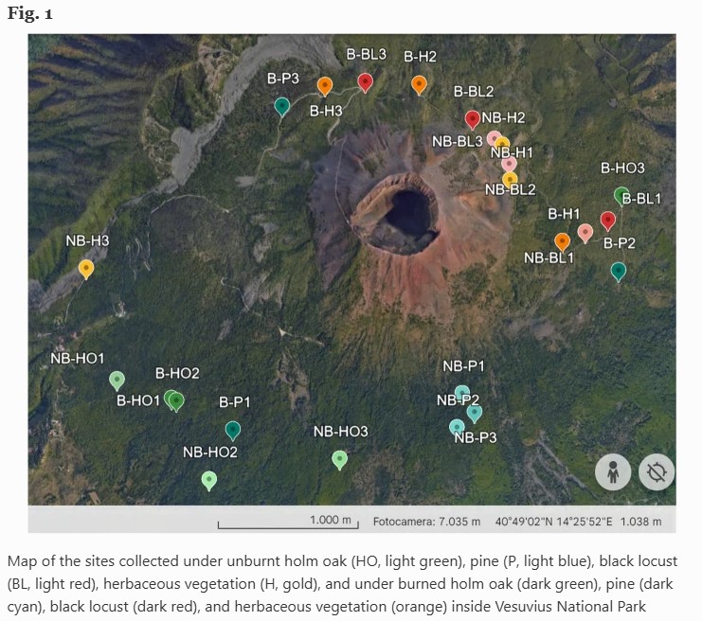
Task: Click the NB-P2 map label
Action: (458, 399)
